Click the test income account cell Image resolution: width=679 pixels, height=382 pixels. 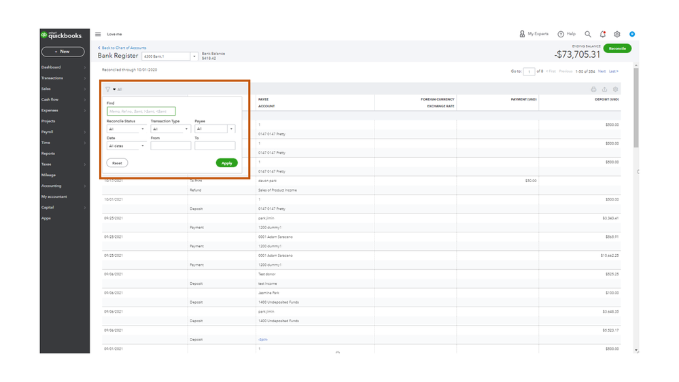click(268, 283)
